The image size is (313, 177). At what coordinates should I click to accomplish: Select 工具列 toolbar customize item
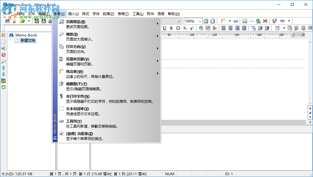[109, 124]
